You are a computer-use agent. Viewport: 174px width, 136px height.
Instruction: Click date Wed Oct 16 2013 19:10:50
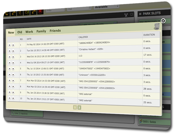[46, 56]
